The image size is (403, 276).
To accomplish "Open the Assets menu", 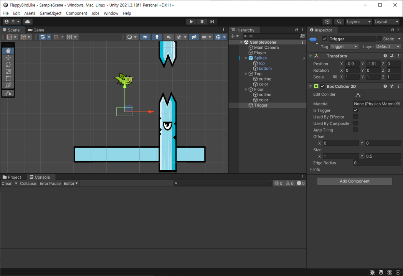I will pos(30,13).
